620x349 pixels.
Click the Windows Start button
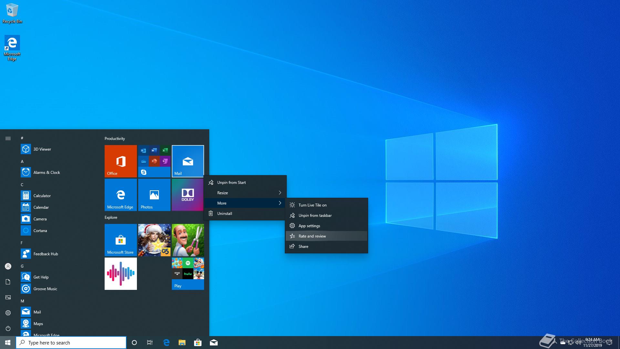[8, 343]
